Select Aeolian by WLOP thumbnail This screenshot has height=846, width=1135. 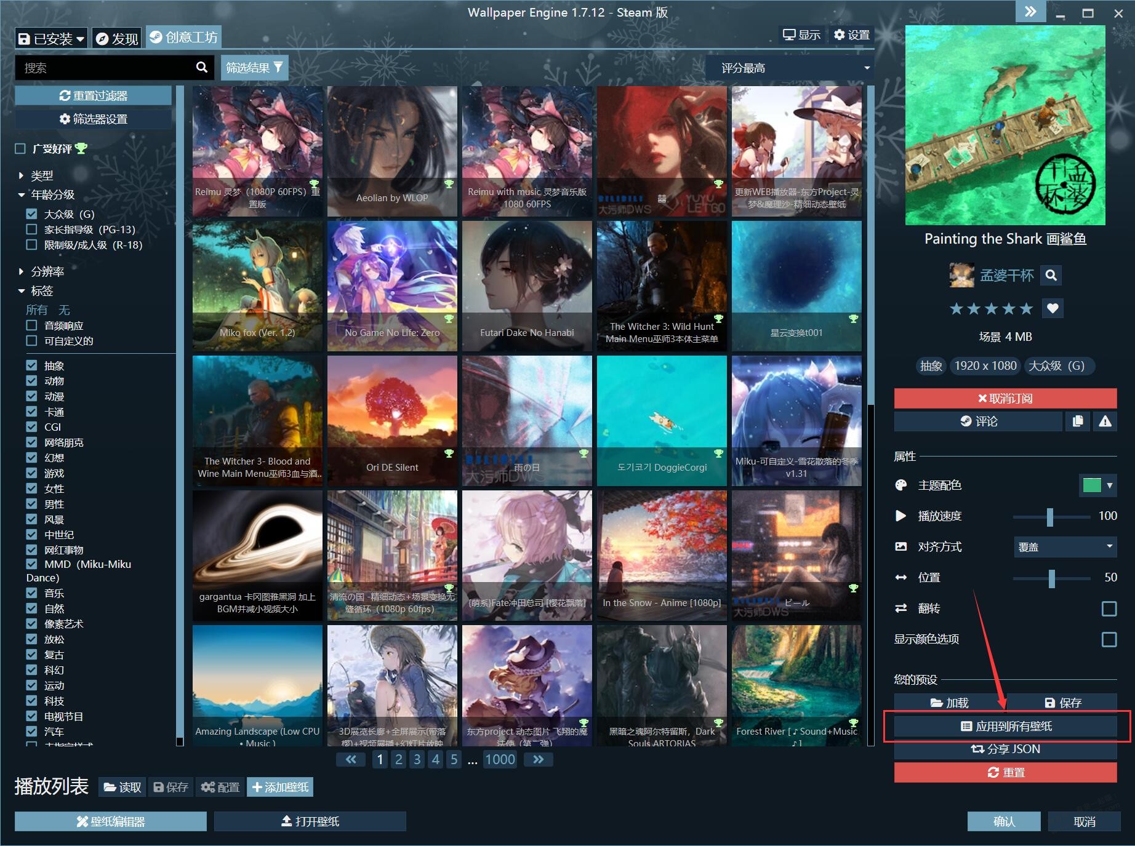pos(392,151)
